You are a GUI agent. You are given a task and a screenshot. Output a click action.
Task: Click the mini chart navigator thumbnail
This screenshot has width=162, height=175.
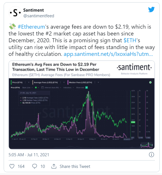point(147,145)
